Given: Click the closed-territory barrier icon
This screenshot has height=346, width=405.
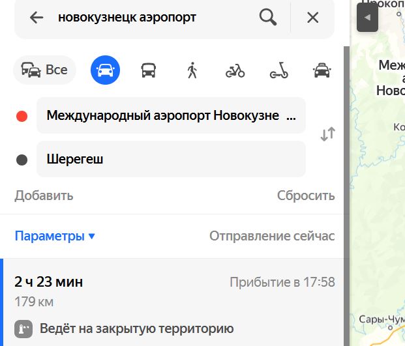Looking at the screenshot, I should pos(23,329).
